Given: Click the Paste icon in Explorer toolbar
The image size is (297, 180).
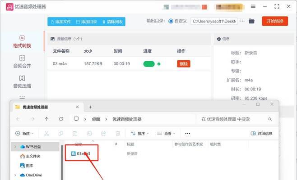Looking at the screenshot, I should (x=75, y=134).
